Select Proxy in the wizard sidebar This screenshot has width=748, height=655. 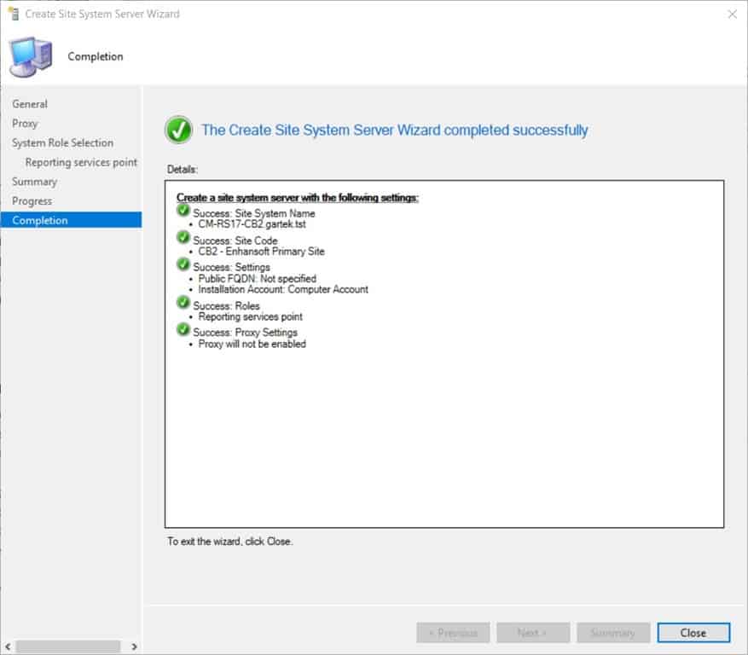tap(25, 123)
